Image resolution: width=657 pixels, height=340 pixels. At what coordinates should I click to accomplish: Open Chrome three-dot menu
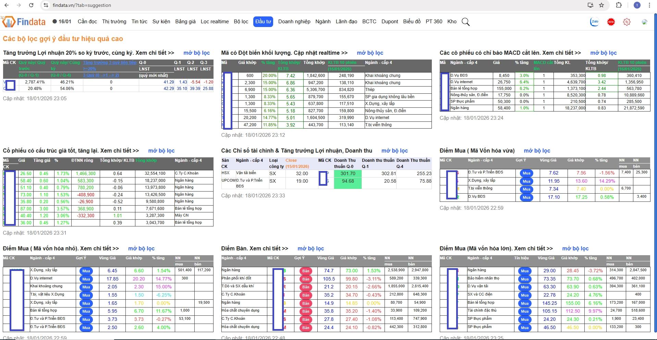[649, 5]
